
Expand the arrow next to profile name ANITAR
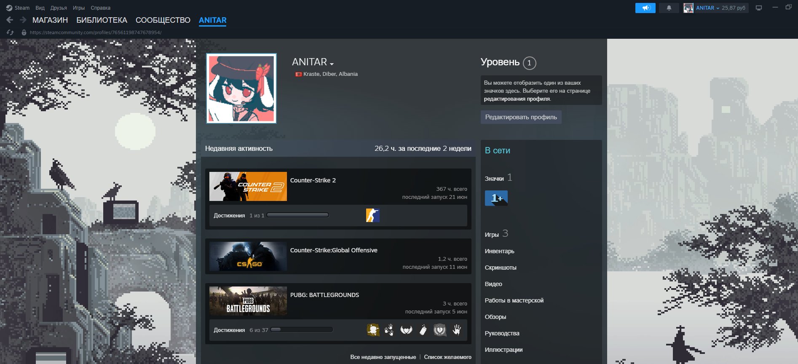pos(332,64)
